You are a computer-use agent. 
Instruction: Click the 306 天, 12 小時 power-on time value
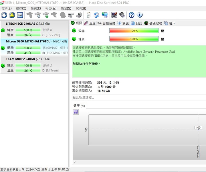point(108,83)
